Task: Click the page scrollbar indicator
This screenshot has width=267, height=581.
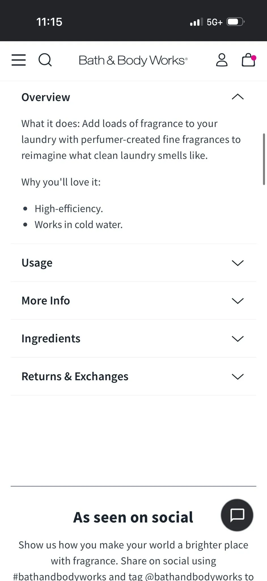Action: 264,159
